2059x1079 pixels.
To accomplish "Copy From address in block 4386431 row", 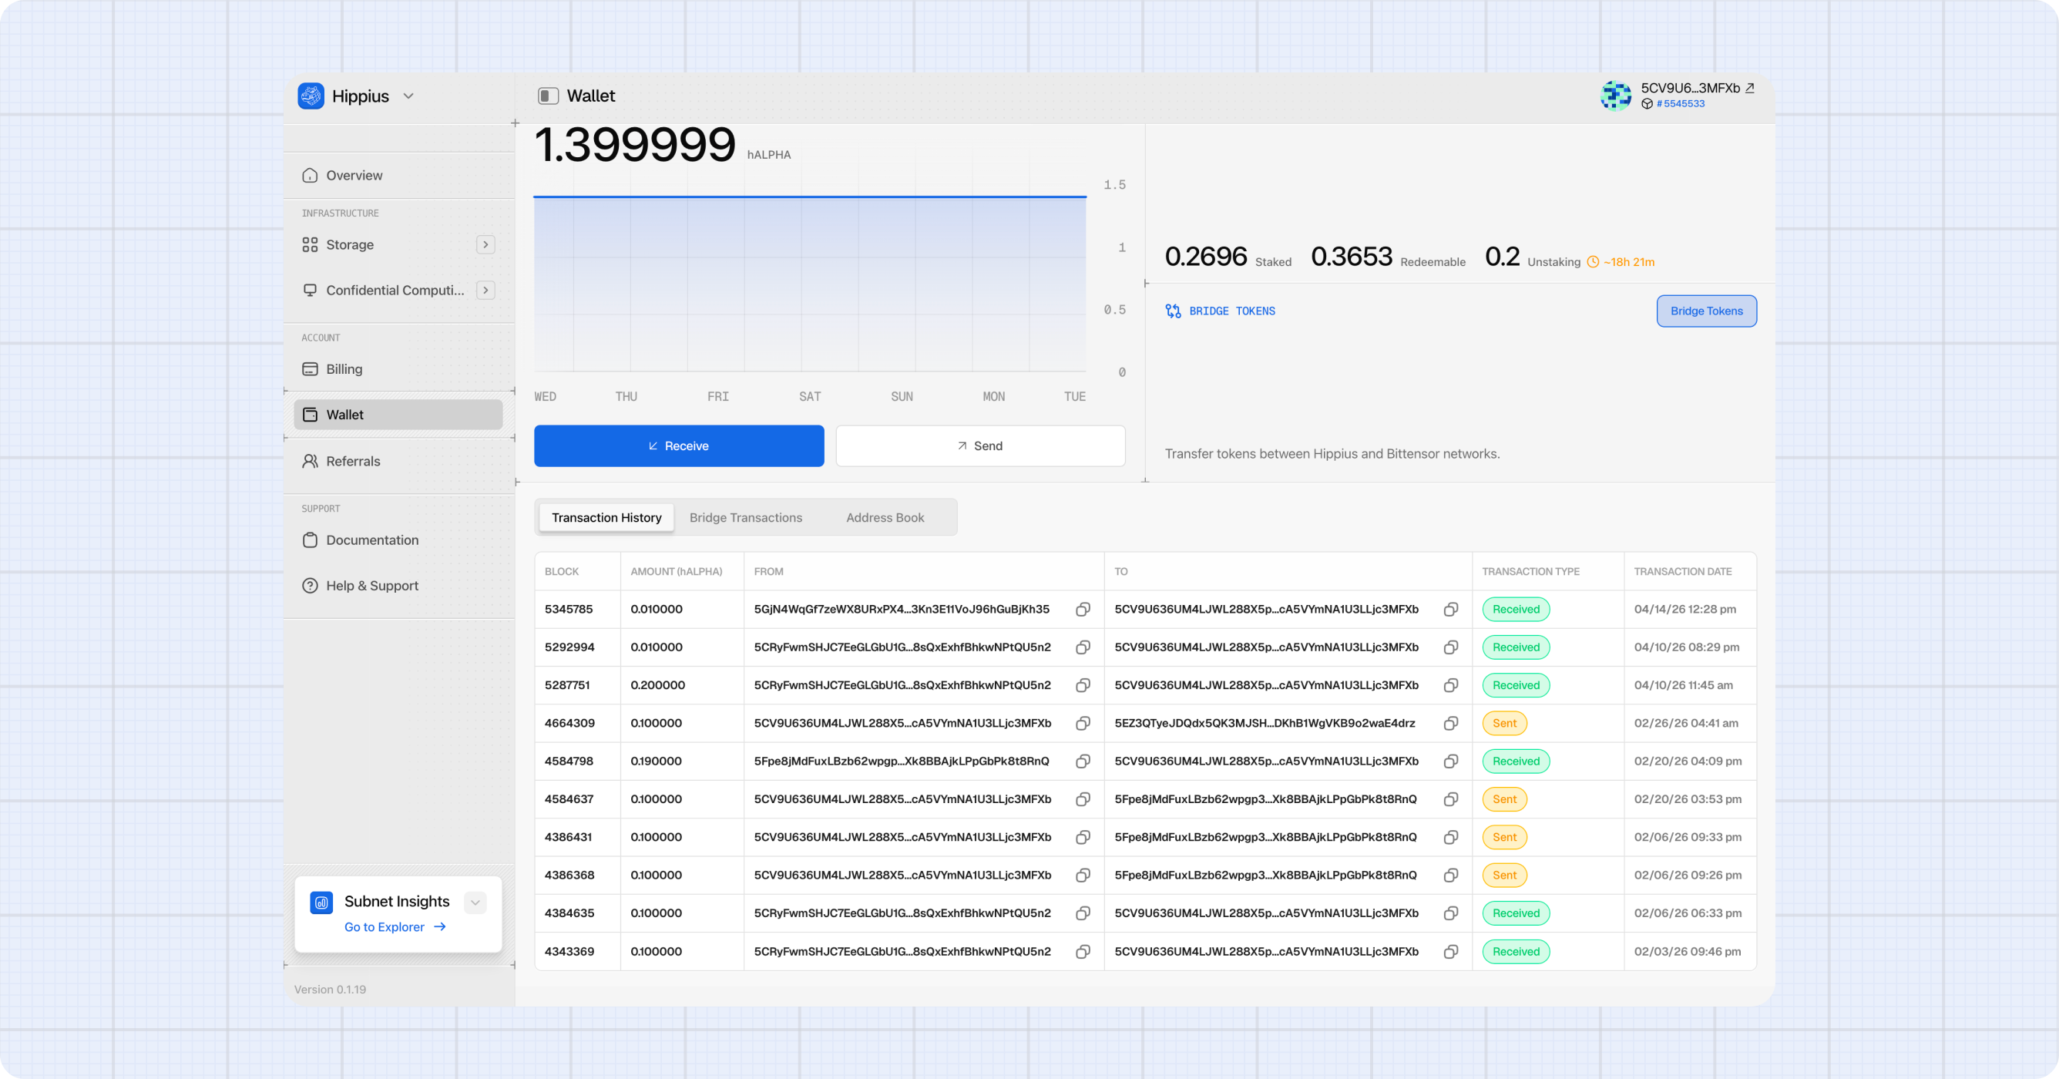I will coord(1083,837).
